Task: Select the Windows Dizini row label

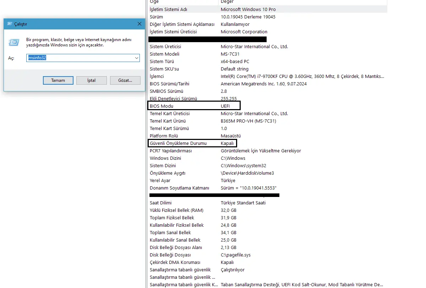Action: (165, 158)
